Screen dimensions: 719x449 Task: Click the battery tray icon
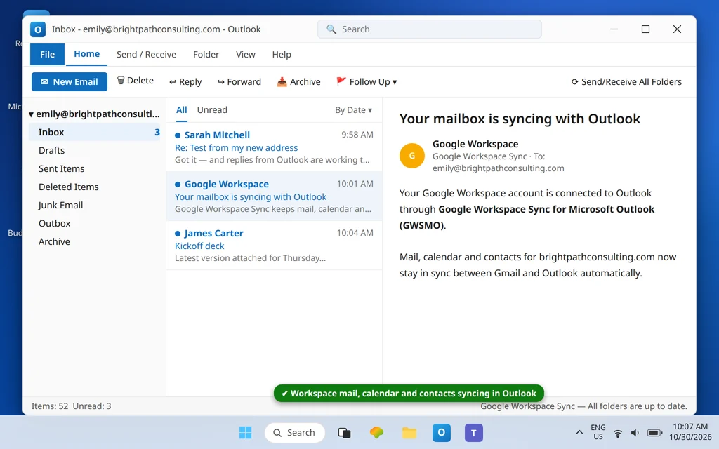(654, 433)
